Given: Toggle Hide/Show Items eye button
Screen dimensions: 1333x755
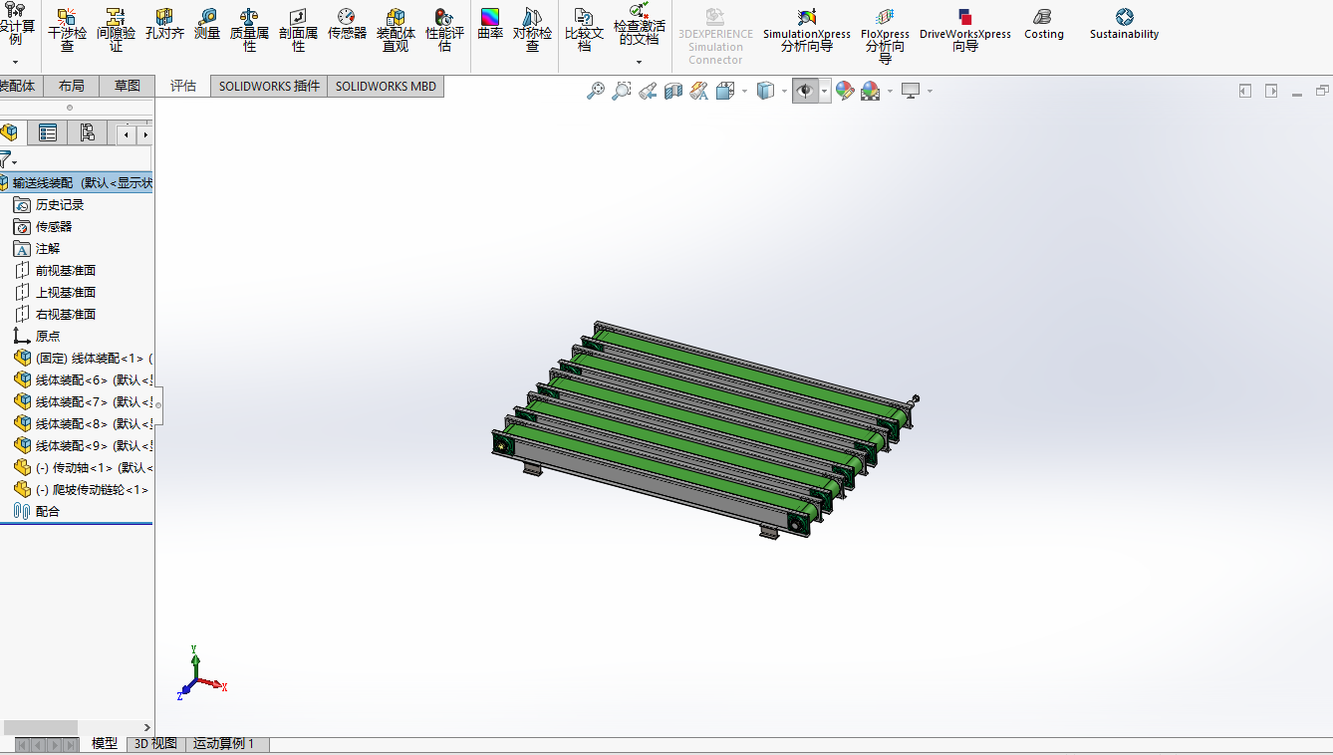Looking at the screenshot, I should point(805,91).
